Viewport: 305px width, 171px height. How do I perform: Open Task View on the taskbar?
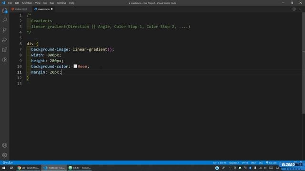tap(11, 168)
